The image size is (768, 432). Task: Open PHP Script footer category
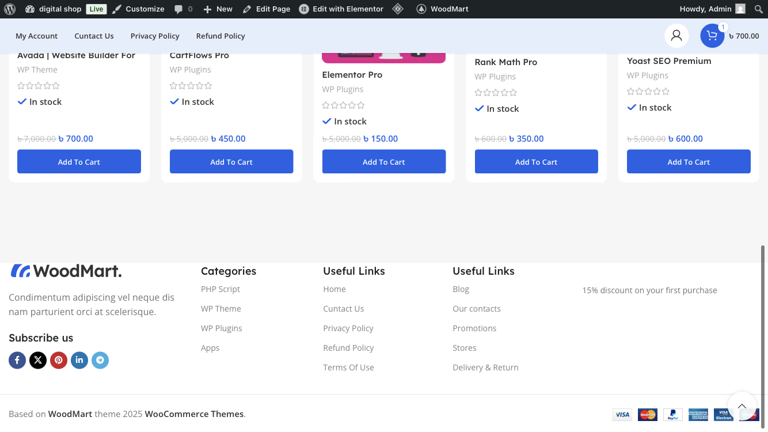coord(220,289)
